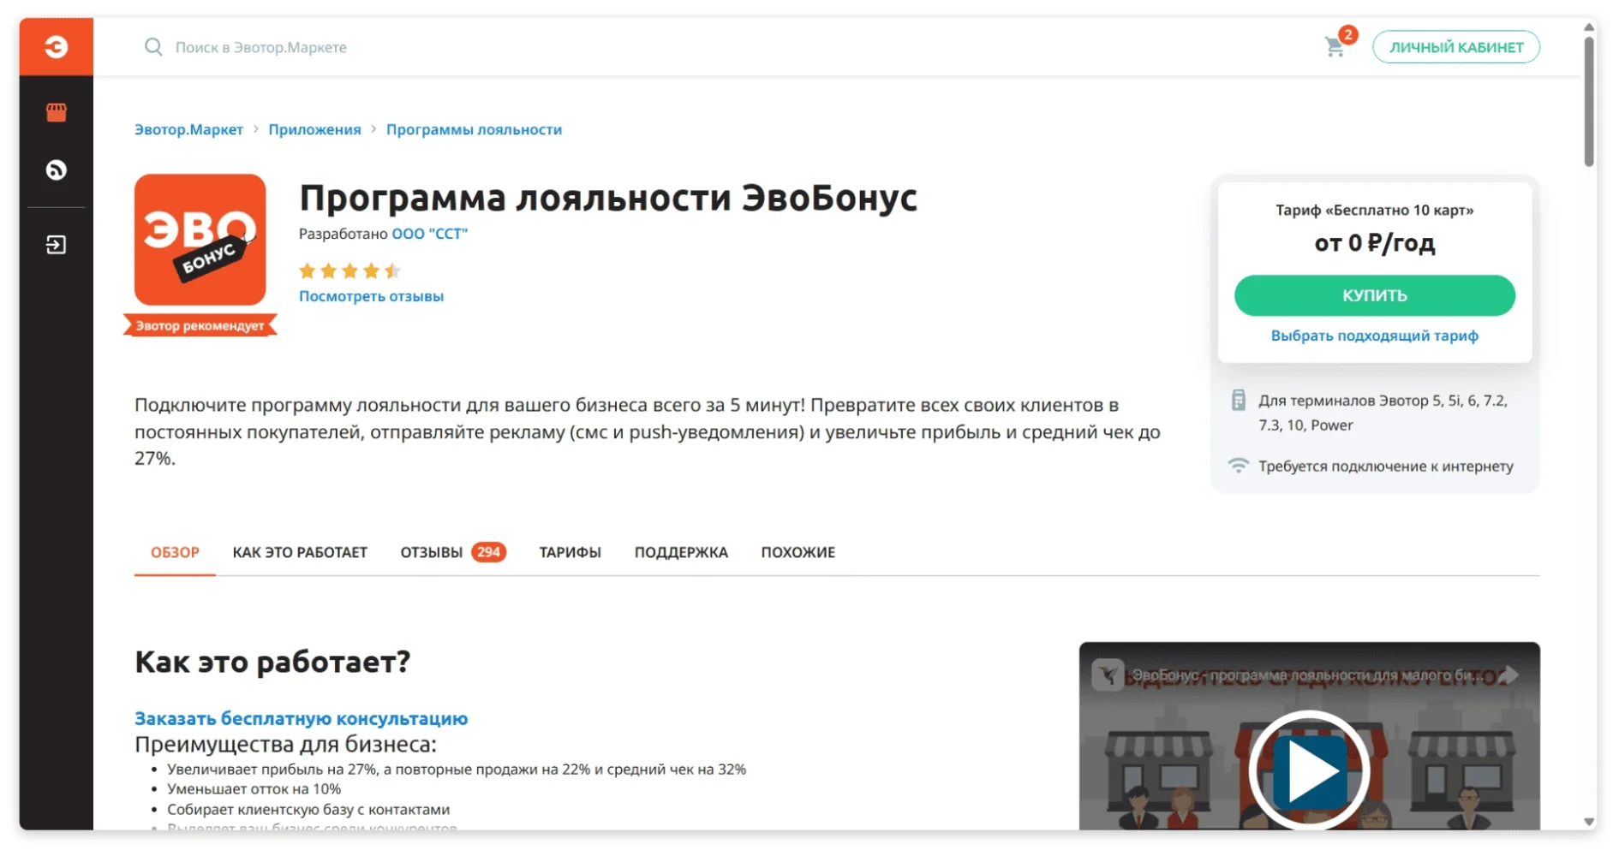Switch to ПОДДЕРЖКА tab
The width and height of the screenshot is (1619, 850).
(681, 552)
